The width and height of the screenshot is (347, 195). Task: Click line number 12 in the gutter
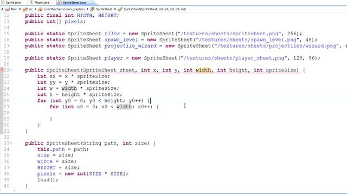click(x=7, y=16)
